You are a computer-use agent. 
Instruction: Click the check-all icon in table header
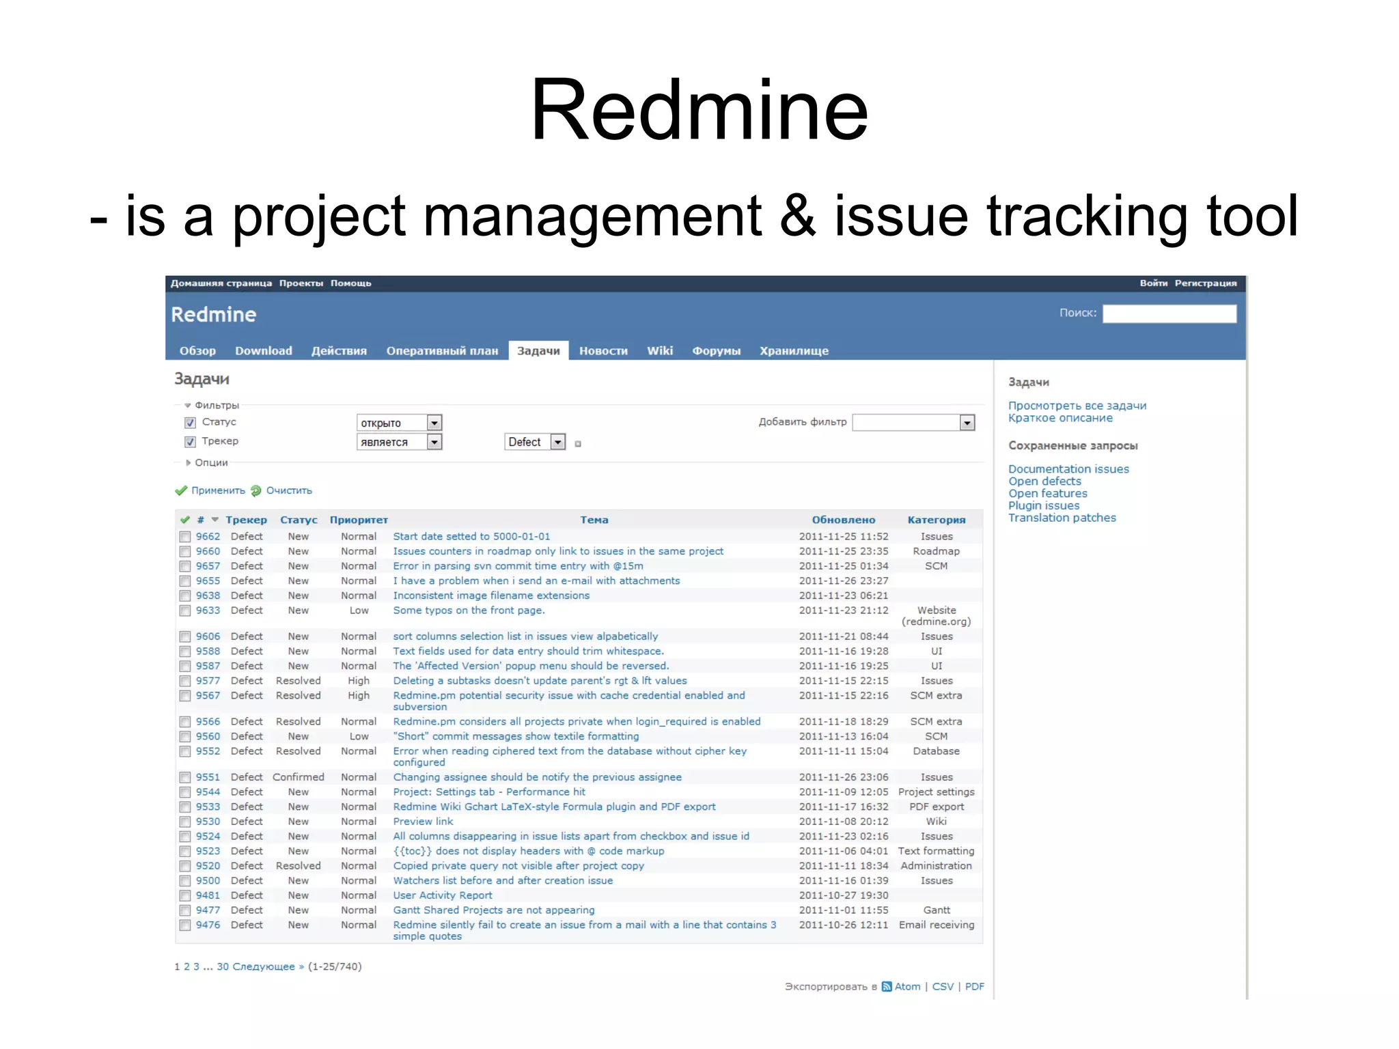click(184, 520)
